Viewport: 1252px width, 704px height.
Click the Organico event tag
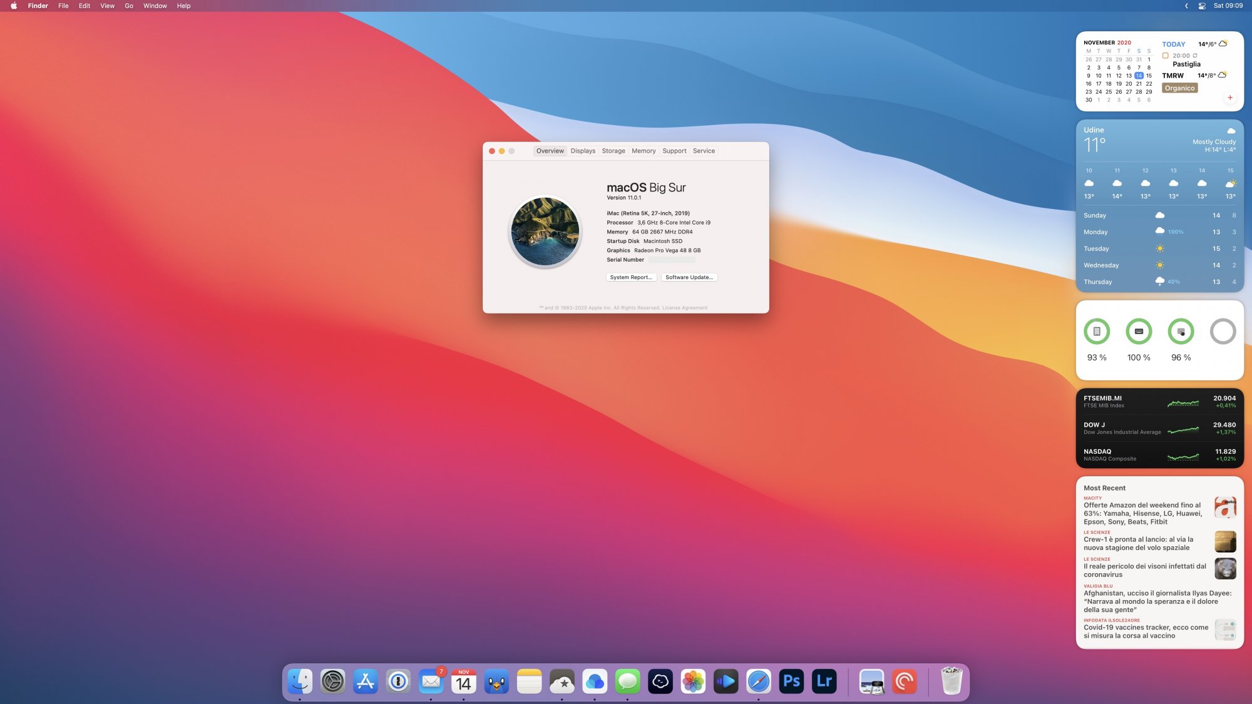tap(1180, 88)
